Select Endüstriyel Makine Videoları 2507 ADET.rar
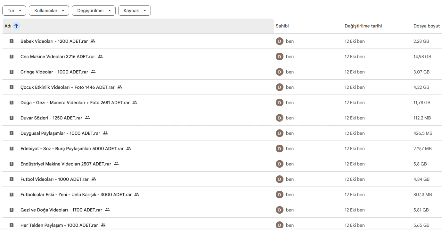Viewport: 442px width, 230px height. 66,164
